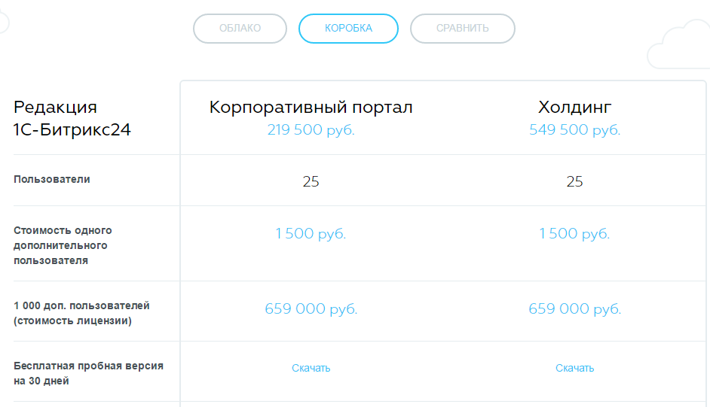710x407 pixels.
Task: Click the Корпоративный портал heading
Action: pyautogui.click(x=311, y=108)
